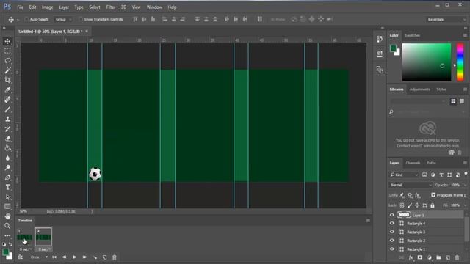Play the timeline animation

pyautogui.click(x=74, y=257)
